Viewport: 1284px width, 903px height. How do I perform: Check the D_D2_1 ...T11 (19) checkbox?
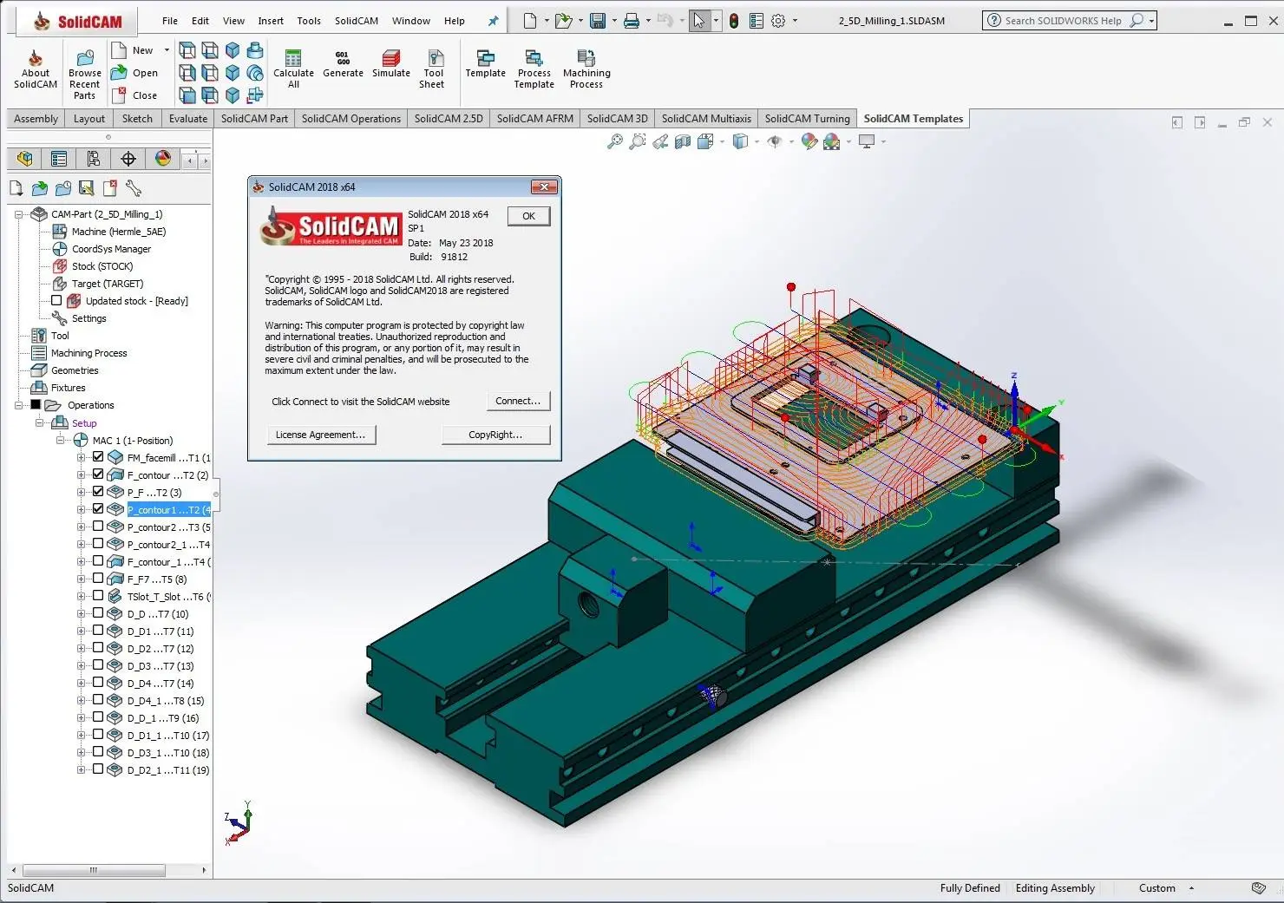[98, 769]
